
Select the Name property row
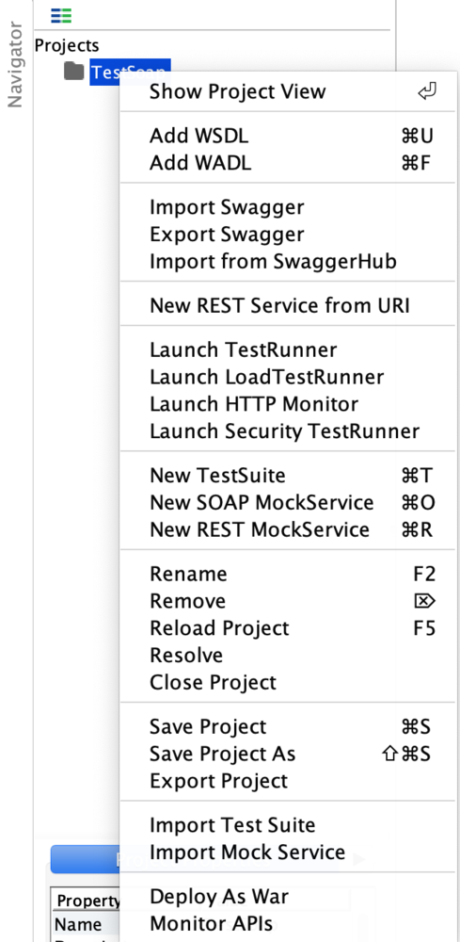(x=86, y=923)
